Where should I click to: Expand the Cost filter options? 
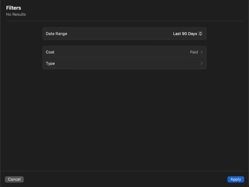click(x=125, y=52)
